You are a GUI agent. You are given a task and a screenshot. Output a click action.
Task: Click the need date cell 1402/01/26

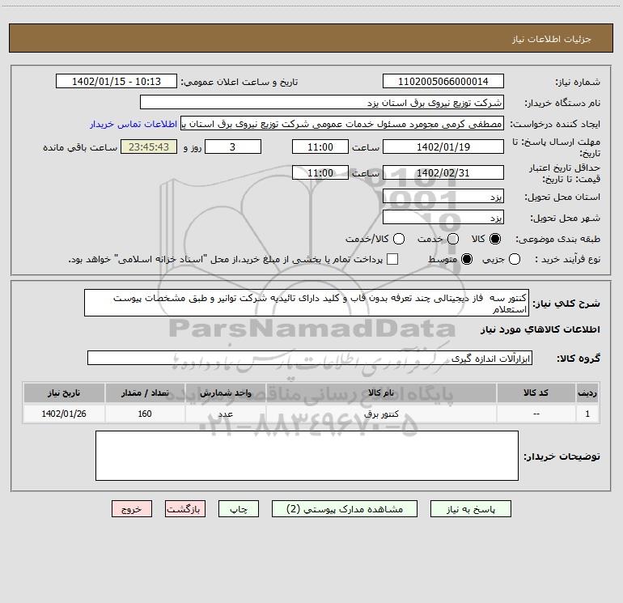(64, 414)
